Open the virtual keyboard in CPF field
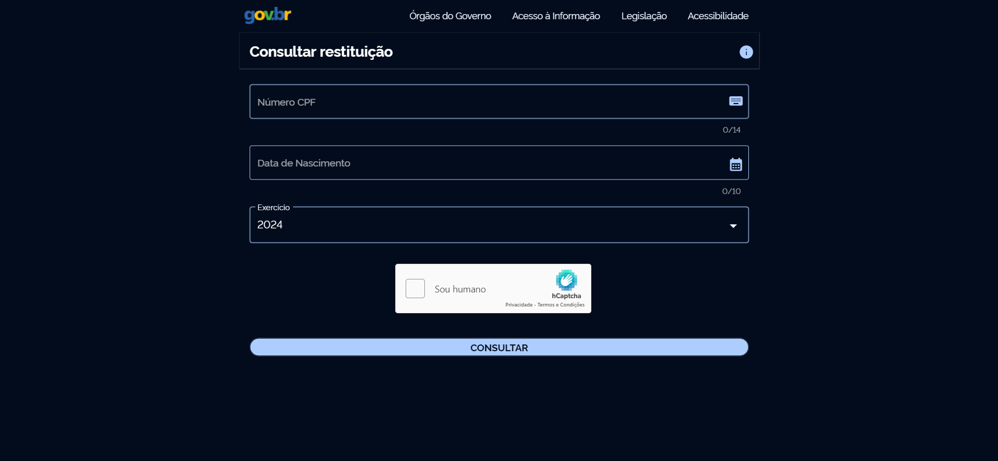 coord(735,101)
